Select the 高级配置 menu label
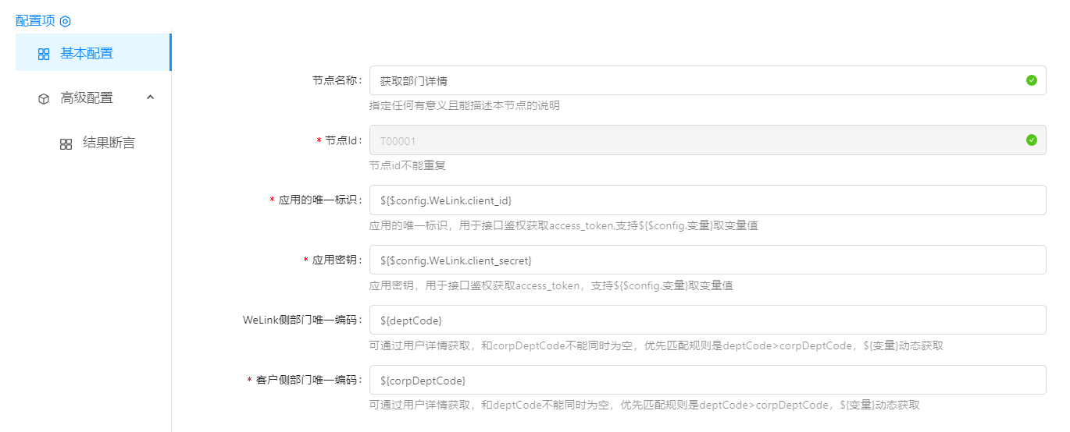The height and width of the screenshot is (432, 1070). pos(87,98)
